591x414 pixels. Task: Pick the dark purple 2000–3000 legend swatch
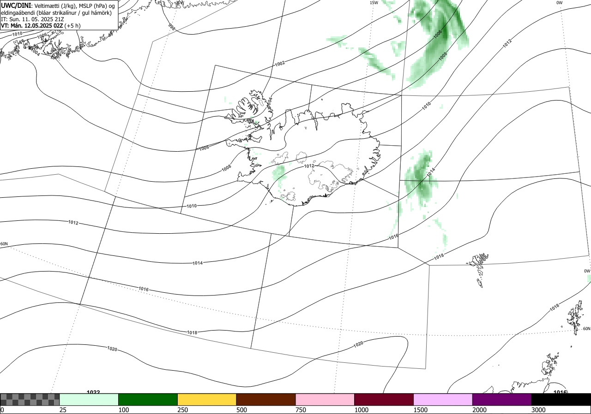(502, 399)
